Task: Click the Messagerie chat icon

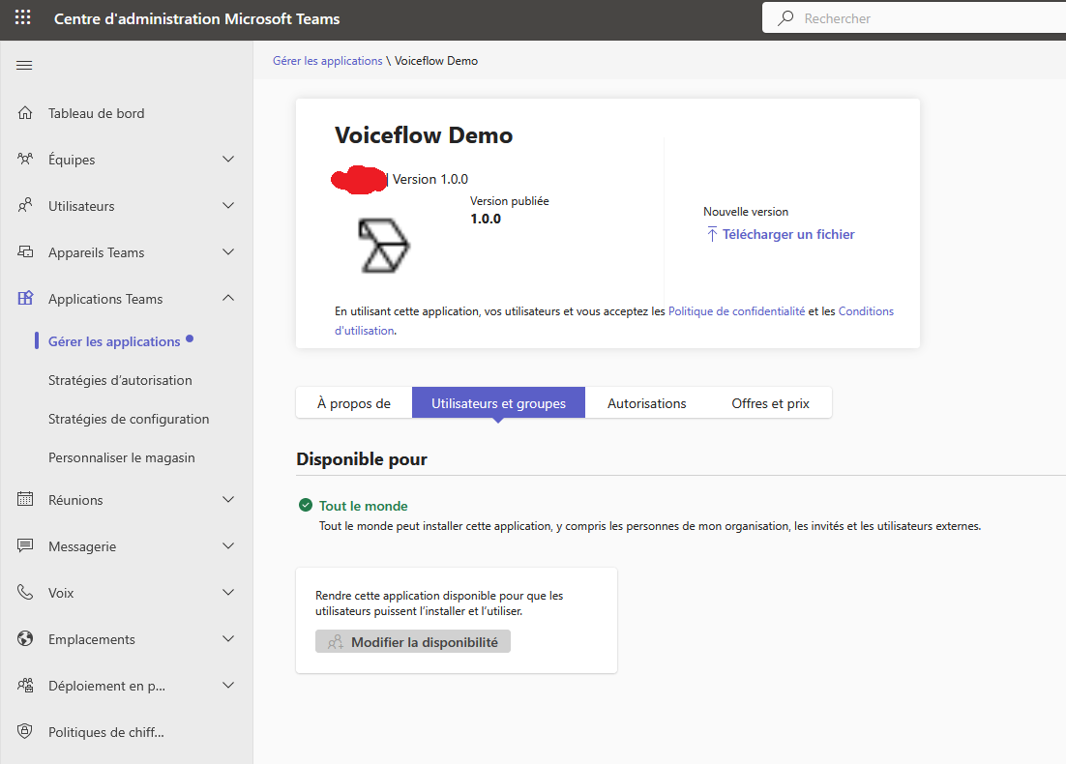Action: (25, 545)
